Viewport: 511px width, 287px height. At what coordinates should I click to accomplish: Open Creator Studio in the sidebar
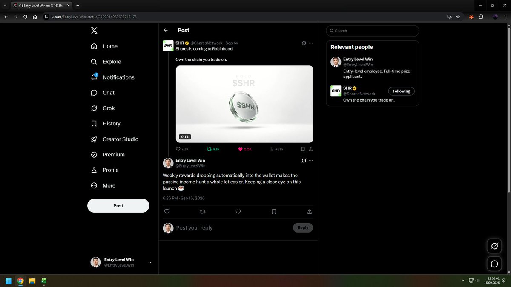(x=115, y=139)
